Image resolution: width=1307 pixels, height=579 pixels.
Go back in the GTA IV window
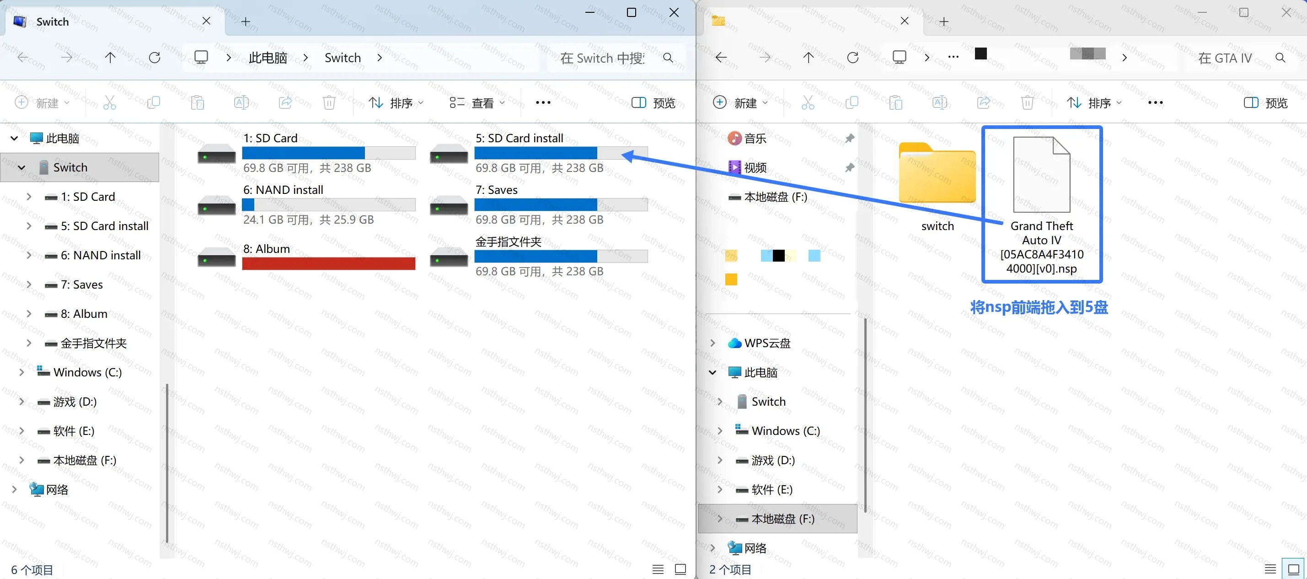(x=721, y=57)
